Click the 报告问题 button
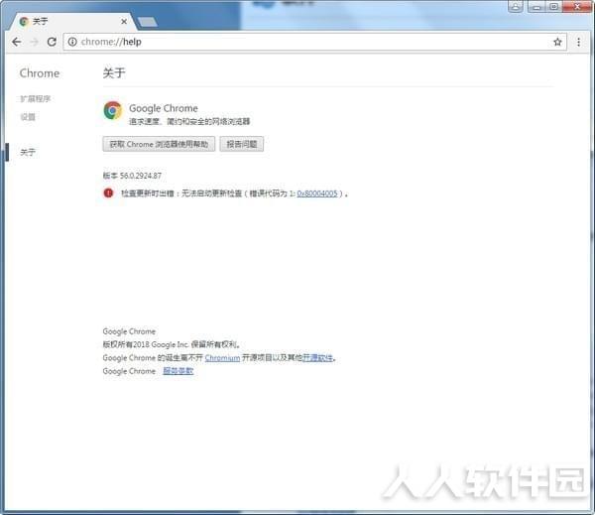Image resolution: width=595 pixels, height=515 pixels. 242,144
